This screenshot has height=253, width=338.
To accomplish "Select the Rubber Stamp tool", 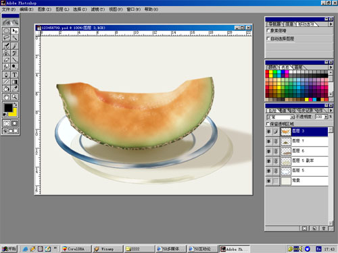I will [6, 53].
